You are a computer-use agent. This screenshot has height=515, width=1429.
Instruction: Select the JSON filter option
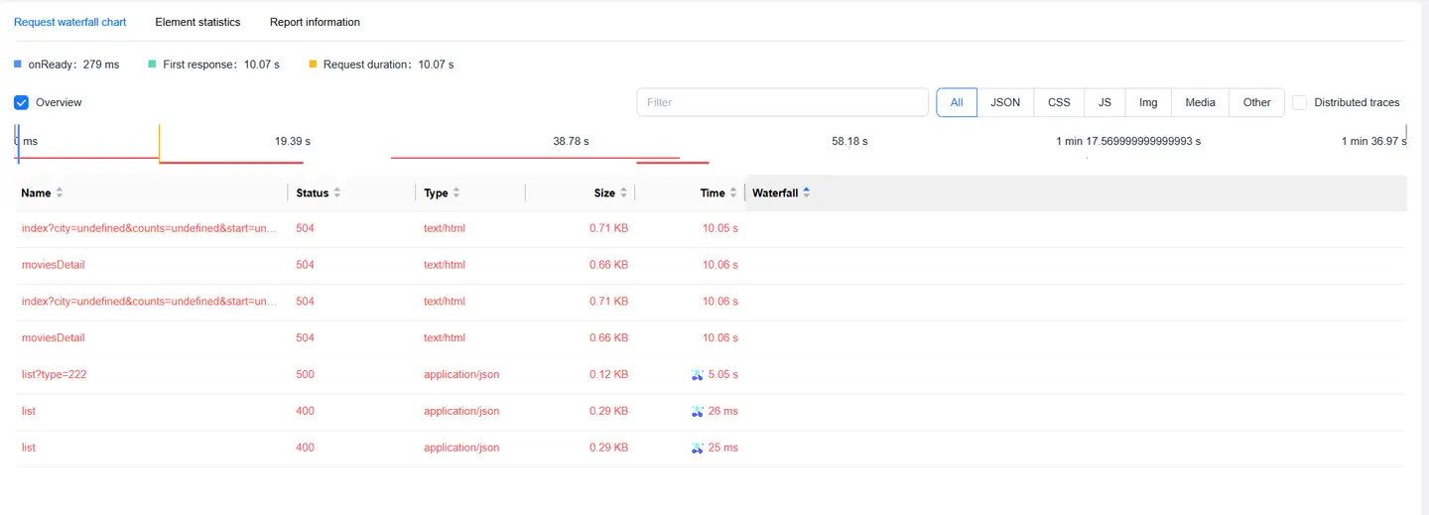(x=1005, y=102)
